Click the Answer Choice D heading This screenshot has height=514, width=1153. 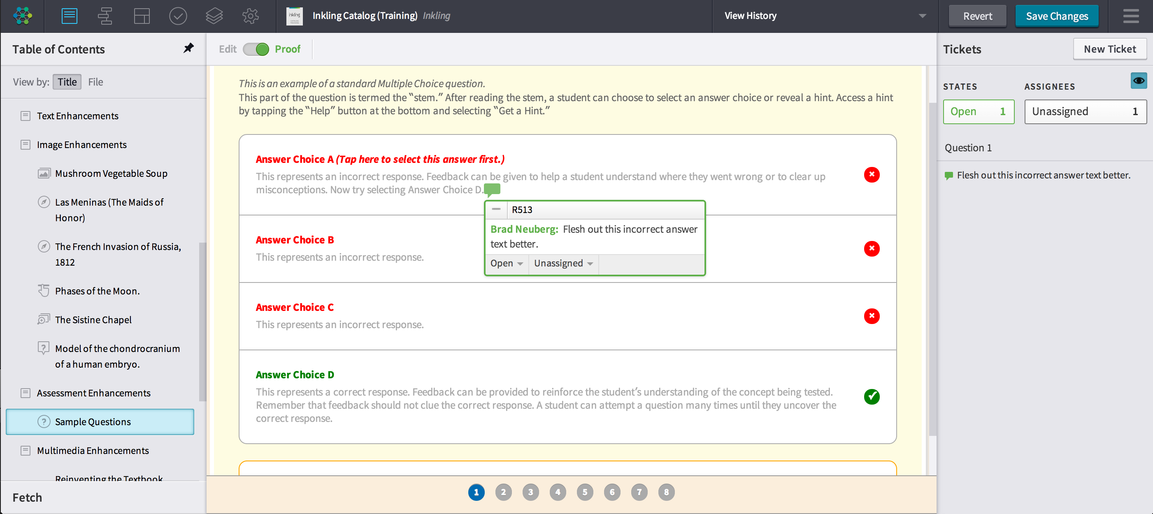coord(295,375)
